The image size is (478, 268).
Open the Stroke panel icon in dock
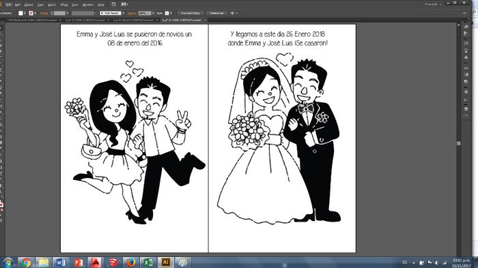coord(466,68)
